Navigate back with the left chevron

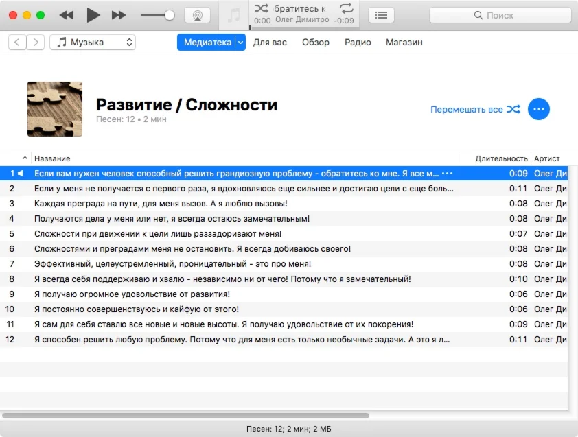pyautogui.click(x=17, y=43)
